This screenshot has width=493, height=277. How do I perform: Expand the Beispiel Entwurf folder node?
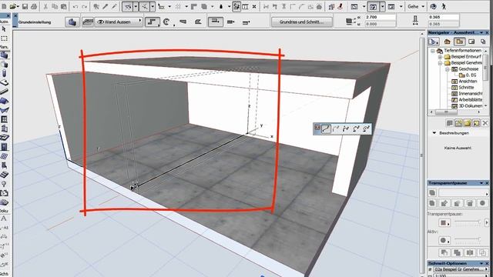click(440, 57)
